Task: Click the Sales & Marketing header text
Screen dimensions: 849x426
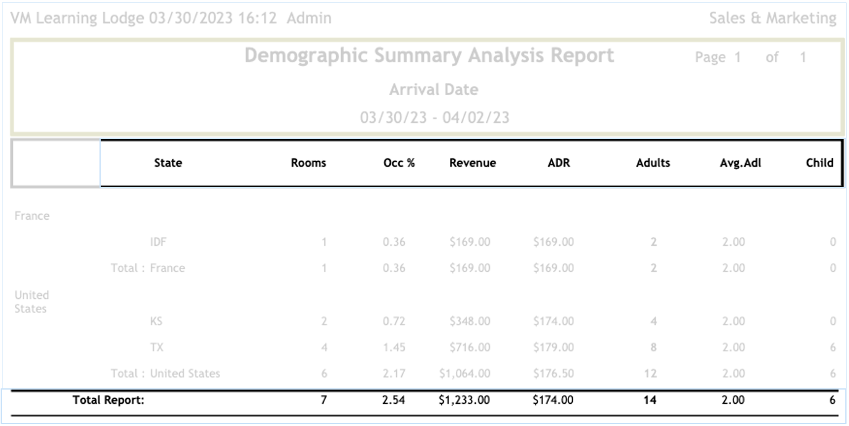Action: pos(772,19)
